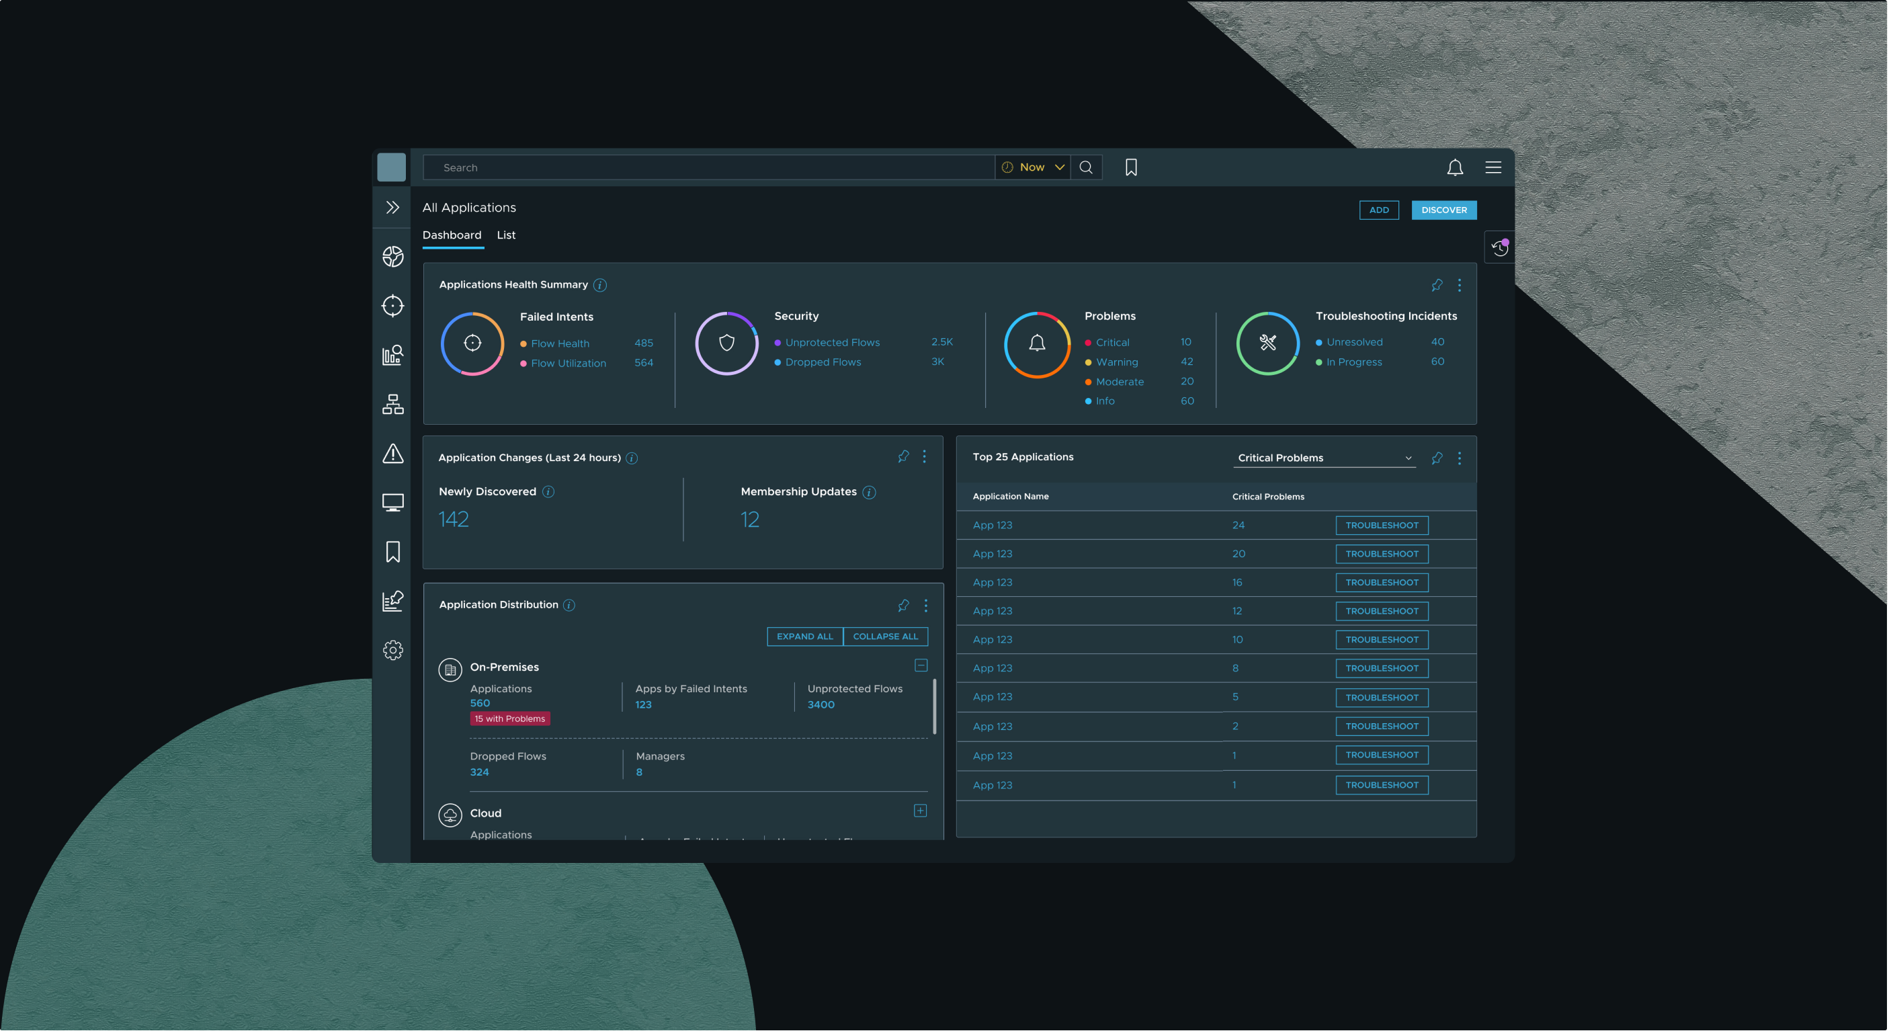
Task: Open the crosshair intents sidebar icon
Action: coord(392,306)
